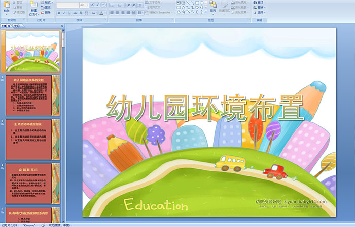Select the Freeform polyline shape
This screenshot has width=355, height=227.
tap(179, 12)
